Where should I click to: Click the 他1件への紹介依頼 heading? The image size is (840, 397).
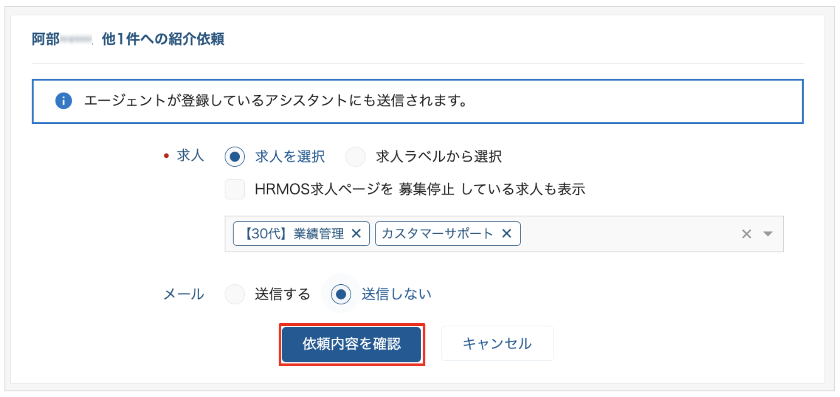[163, 39]
